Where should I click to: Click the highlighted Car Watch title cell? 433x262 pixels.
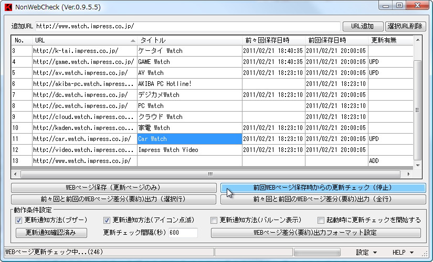point(189,139)
